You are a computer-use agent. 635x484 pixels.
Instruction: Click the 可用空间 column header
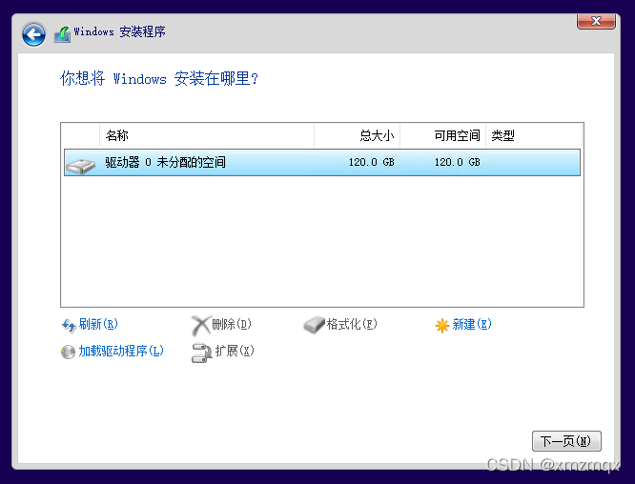[x=443, y=135]
